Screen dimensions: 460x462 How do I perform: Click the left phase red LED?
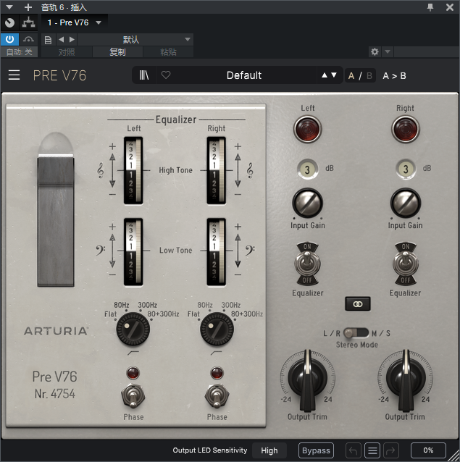coord(133,373)
